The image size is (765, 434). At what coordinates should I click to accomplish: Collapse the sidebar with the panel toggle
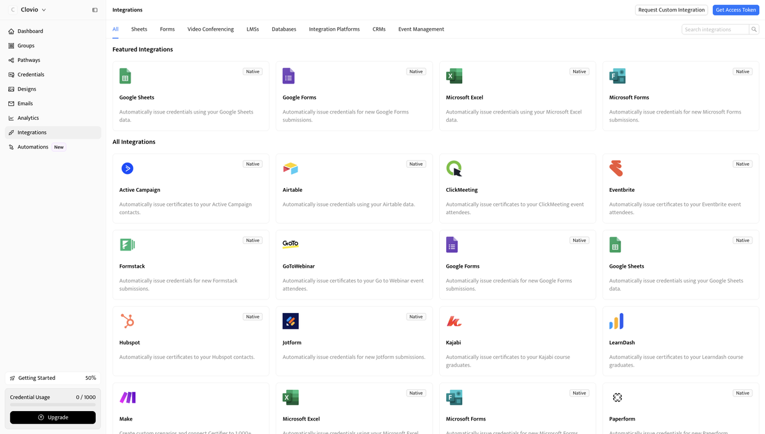click(95, 10)
